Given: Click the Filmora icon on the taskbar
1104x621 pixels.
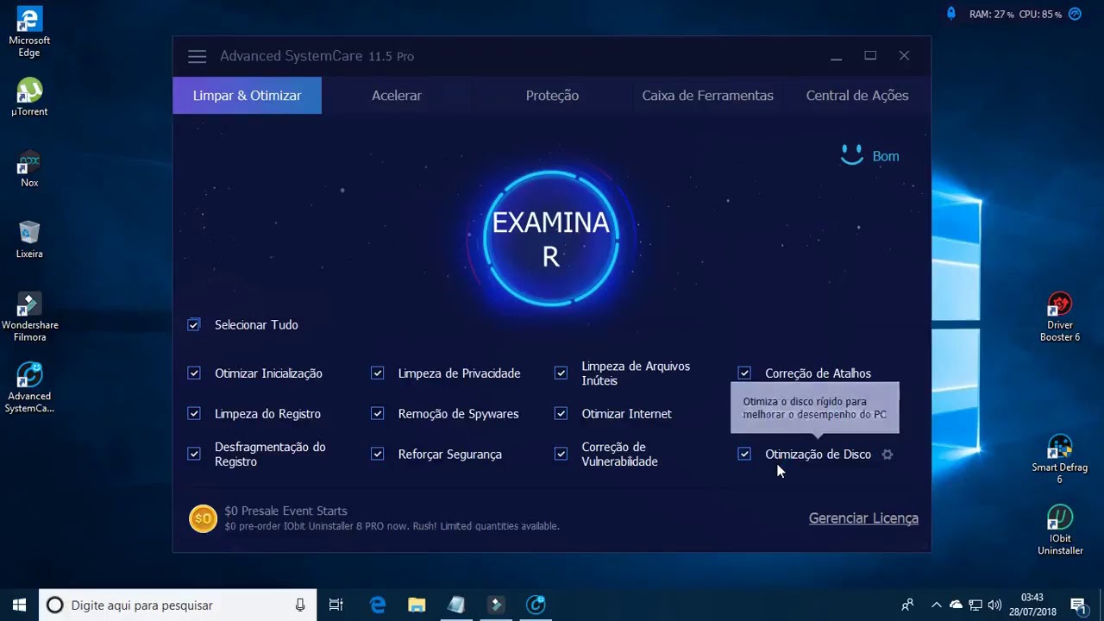Looking at the screenshot, I should click(x=496, y=605).
